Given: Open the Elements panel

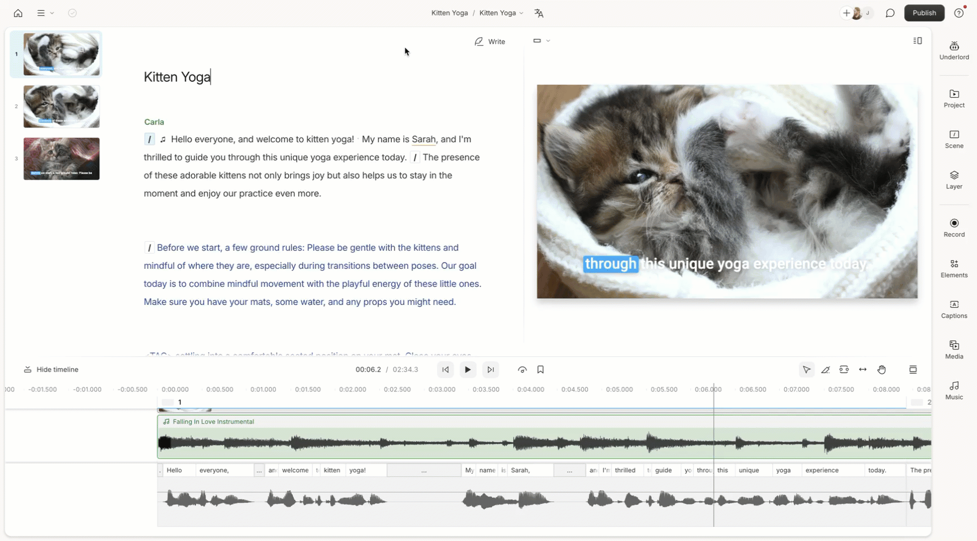Looking at the screenshot, I should point(954,268).
